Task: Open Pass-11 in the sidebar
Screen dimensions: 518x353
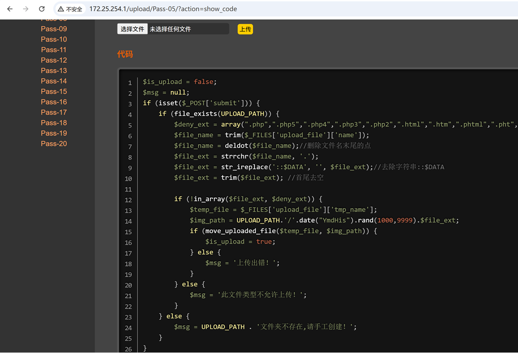Action: click(54, 50)
